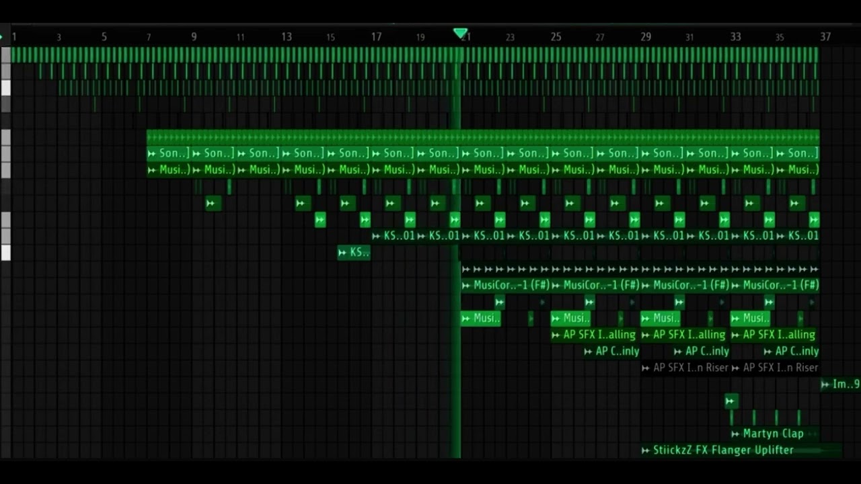Image resolution: width=861 pixels, height=484 pixels.
Task: Select the MusiCor..-1 (F#) clip at bar 25
Action: coord(595,285)
